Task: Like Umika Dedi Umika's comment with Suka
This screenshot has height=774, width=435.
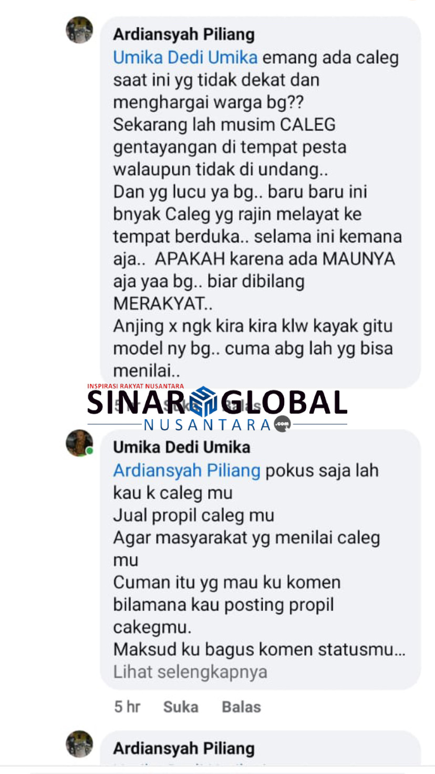Action: pyautogui.click(x=180, y=707)
